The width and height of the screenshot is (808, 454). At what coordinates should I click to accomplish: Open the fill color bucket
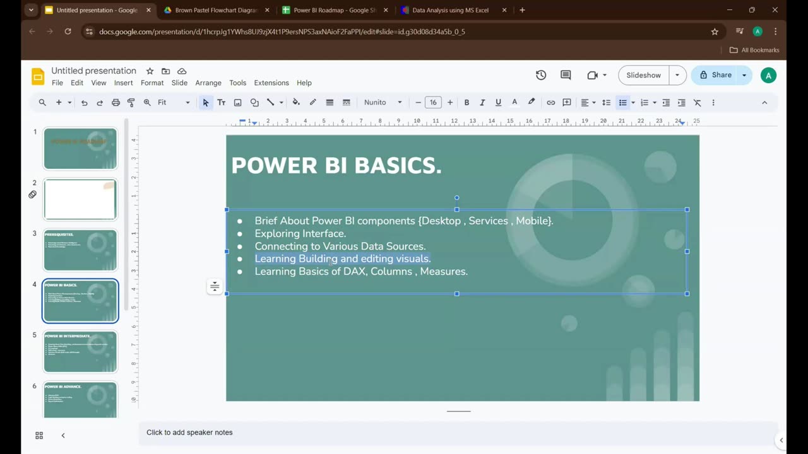(x=296, y=102)
